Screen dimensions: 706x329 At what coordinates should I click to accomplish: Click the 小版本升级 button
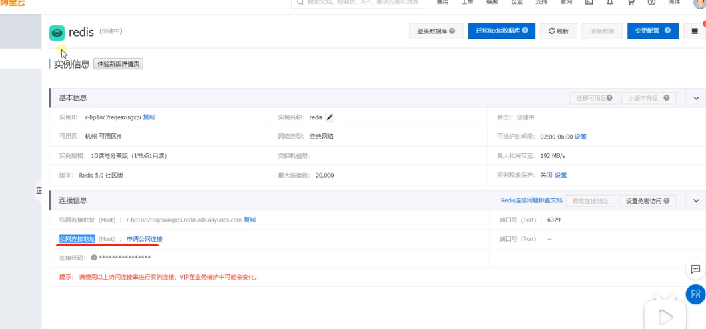coord(649,98)
